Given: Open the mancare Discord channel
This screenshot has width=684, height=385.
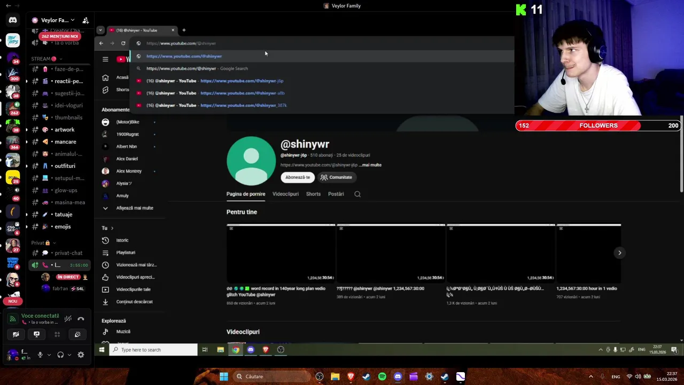Looking at the screenshot, I should click(x=59, y=142).
